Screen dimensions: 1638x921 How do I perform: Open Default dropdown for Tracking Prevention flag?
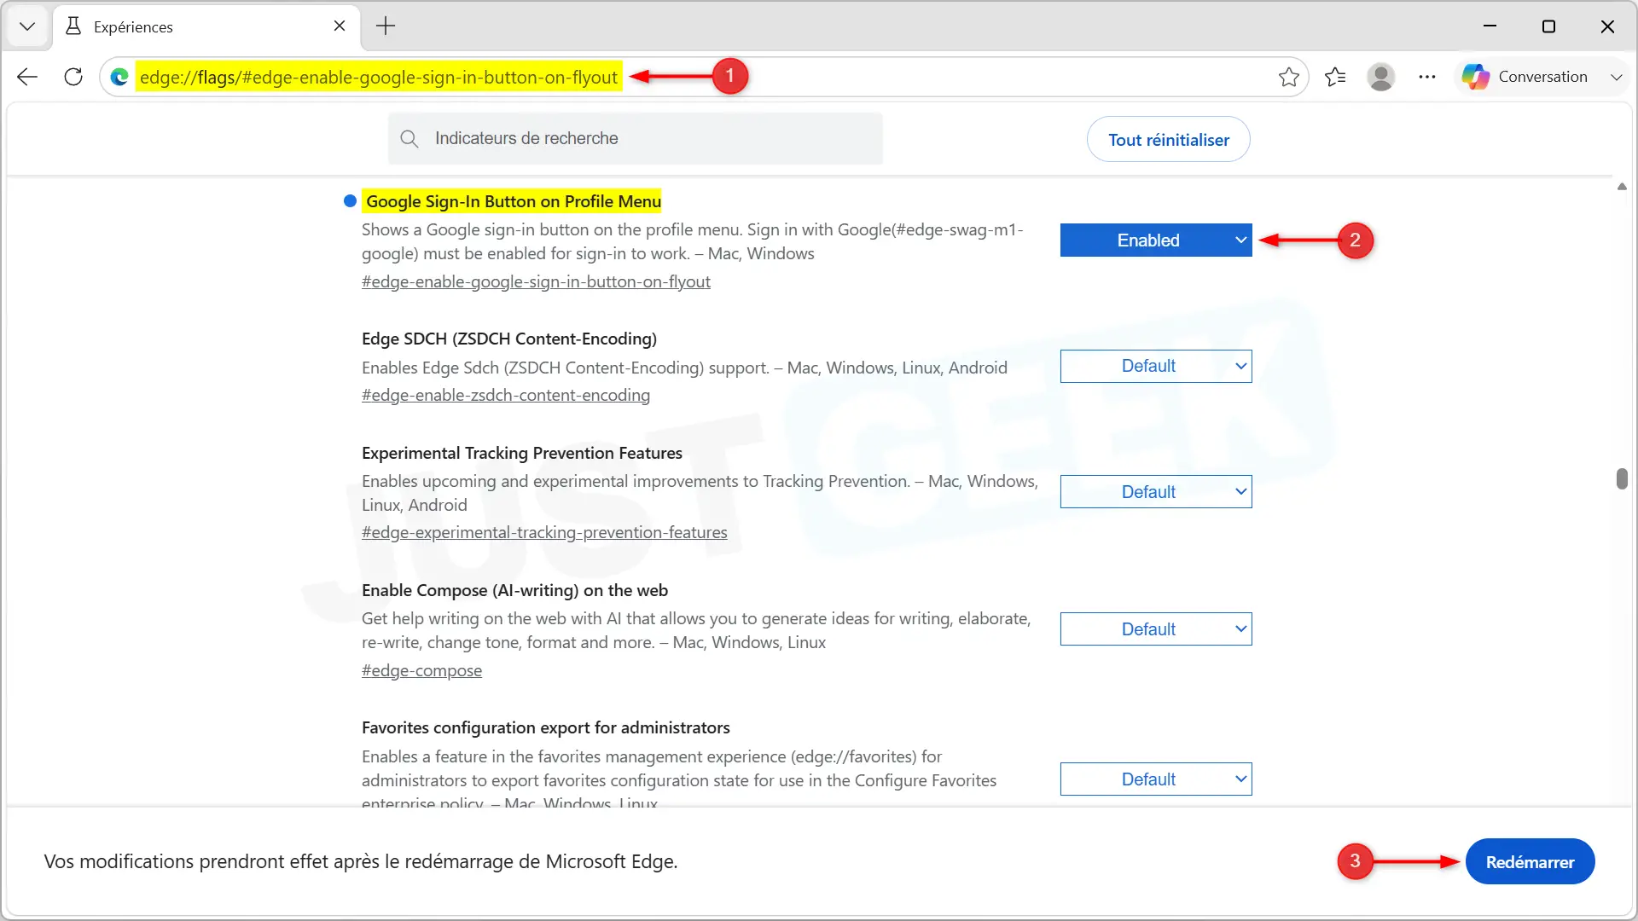[1156, 492]
